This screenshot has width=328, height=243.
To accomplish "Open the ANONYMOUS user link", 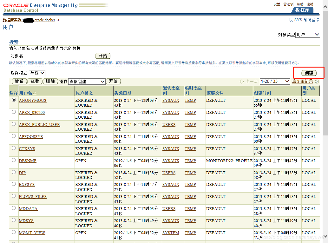I will [33, 100].
